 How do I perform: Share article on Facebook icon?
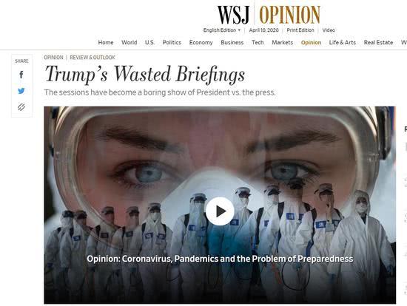pyautogui.click(x=21, y=75)
